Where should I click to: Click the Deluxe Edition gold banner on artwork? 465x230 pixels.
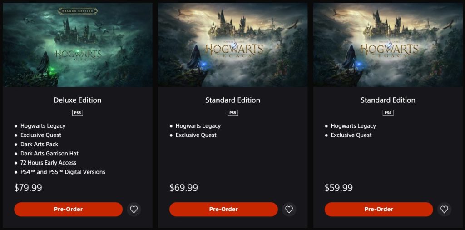(78, 11)
